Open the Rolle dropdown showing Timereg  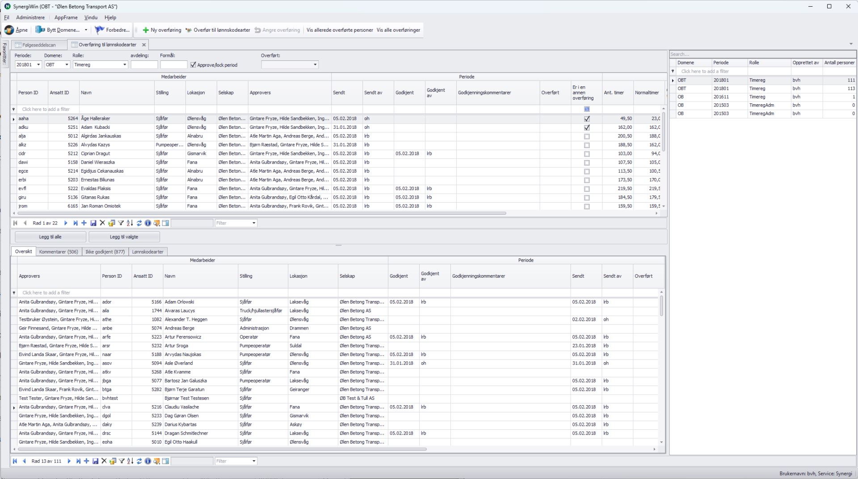tap(125, 65)
